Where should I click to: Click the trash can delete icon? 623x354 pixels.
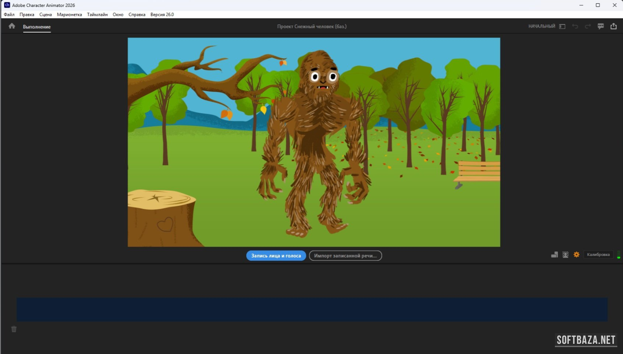pos(14,329)
